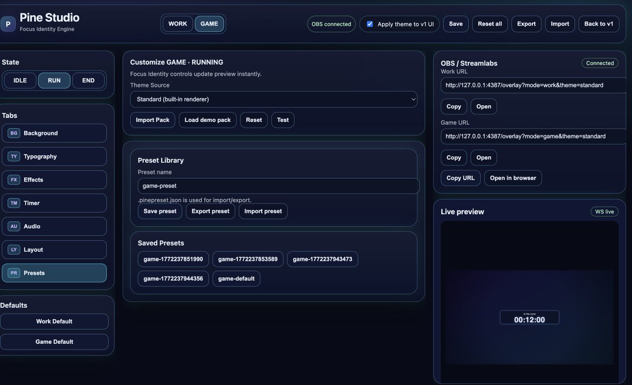Screen dimensions: 632x385
Task: Apply the Work Default
Action: [x=54, y=321]
